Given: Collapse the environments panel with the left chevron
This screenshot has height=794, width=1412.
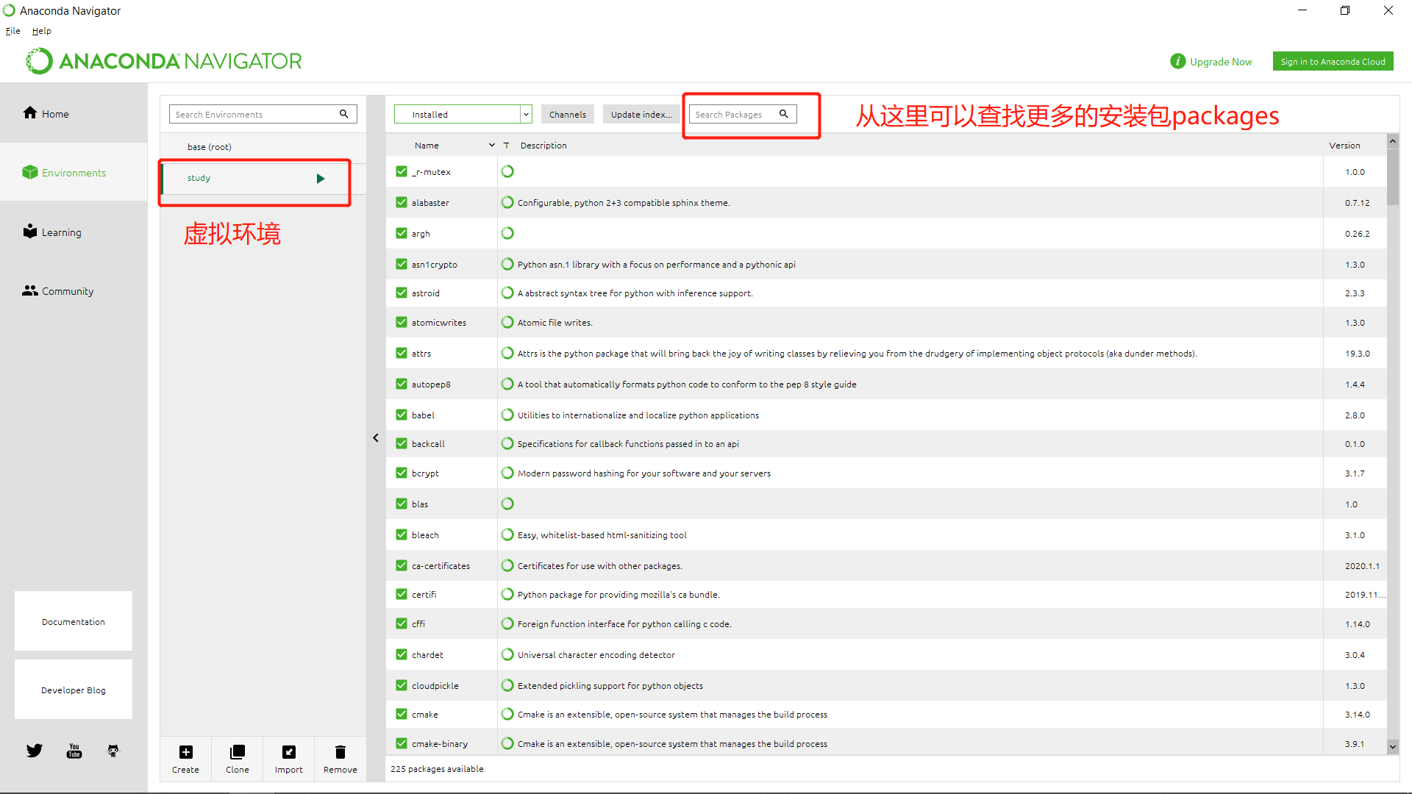Looking at the screenshot, I should click(376, 438).
